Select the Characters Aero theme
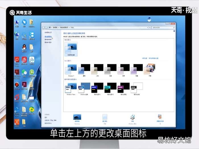This screenshot has width=199, height=149. coord(97,70)
